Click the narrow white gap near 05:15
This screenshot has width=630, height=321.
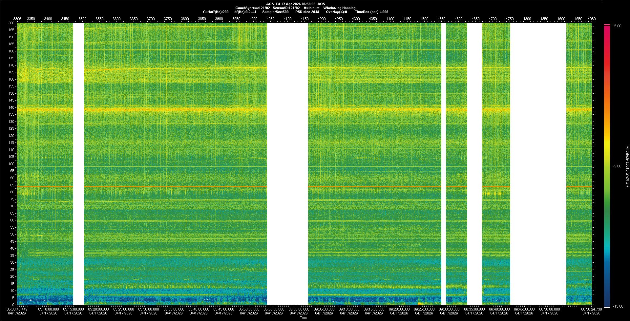click(78, 164)
